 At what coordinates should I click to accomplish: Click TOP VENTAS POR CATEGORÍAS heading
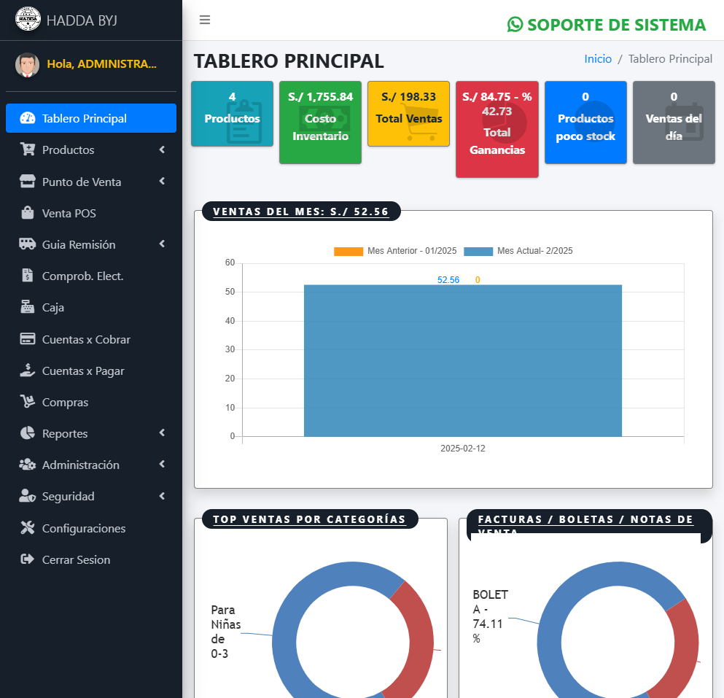click(309, 519)
